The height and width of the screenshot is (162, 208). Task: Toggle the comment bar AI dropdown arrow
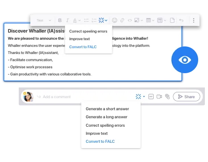pos(144,96)
